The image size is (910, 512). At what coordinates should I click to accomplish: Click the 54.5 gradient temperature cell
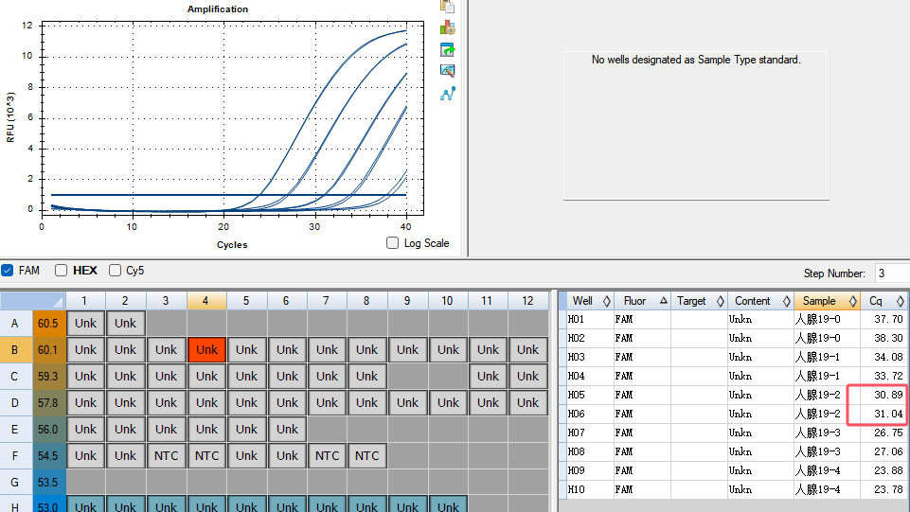click(48, 456)
